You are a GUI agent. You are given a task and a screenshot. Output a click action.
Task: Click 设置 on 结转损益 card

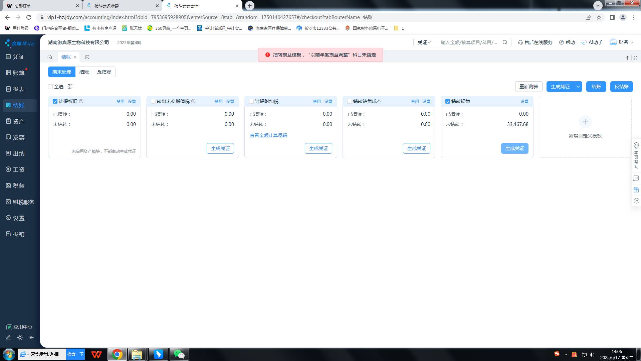[524, 101]
